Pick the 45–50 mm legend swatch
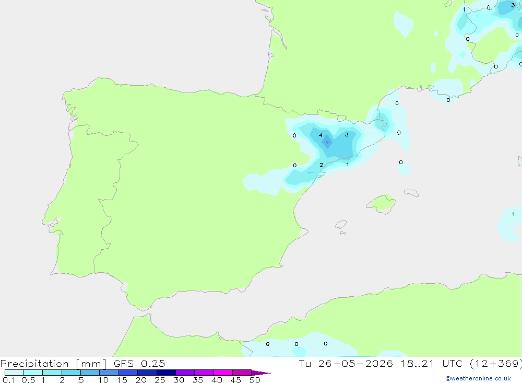Image resolution: width=522 pixels, height=383 pixels. point(242,373)
